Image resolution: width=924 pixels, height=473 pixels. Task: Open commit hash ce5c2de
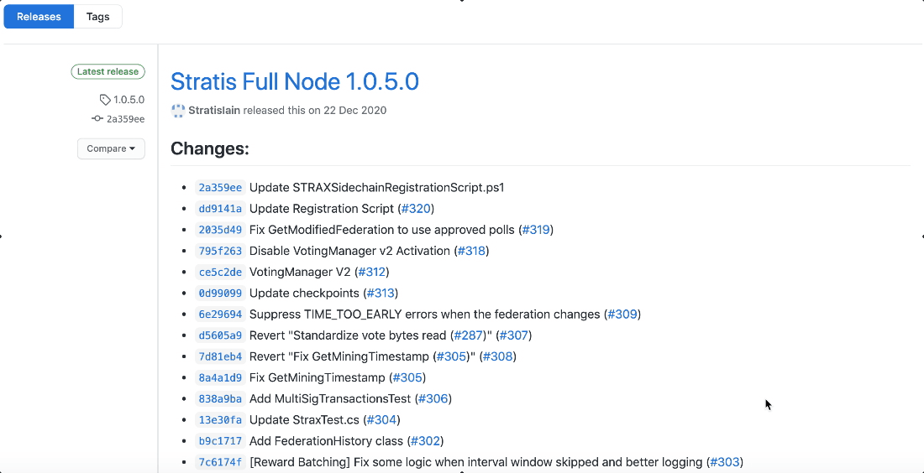click(220, 273)
